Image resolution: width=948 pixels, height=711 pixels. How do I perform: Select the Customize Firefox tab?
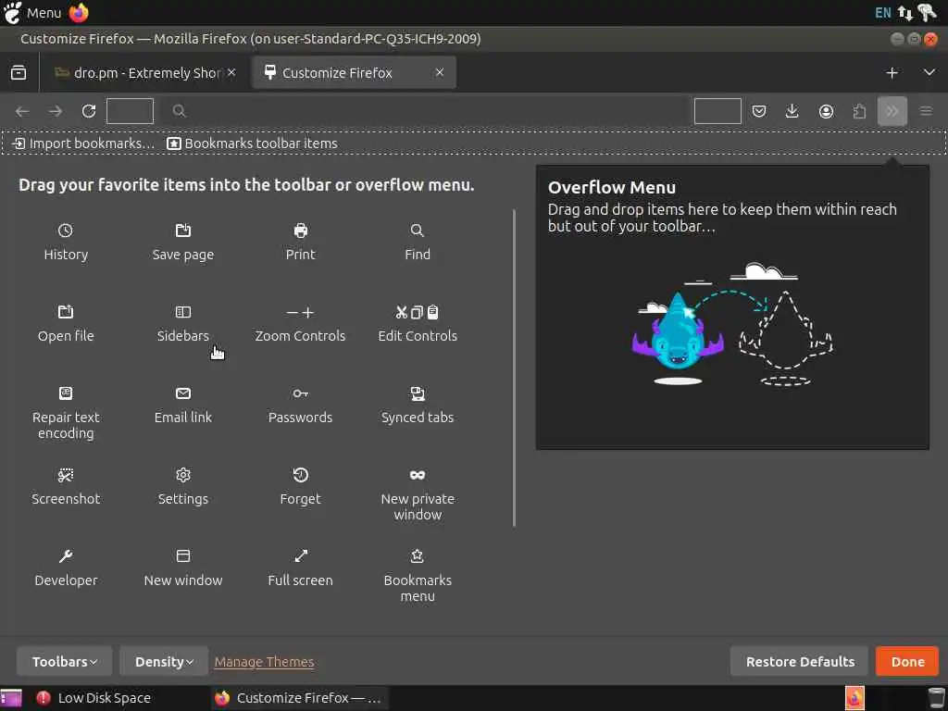click(354, 72)
